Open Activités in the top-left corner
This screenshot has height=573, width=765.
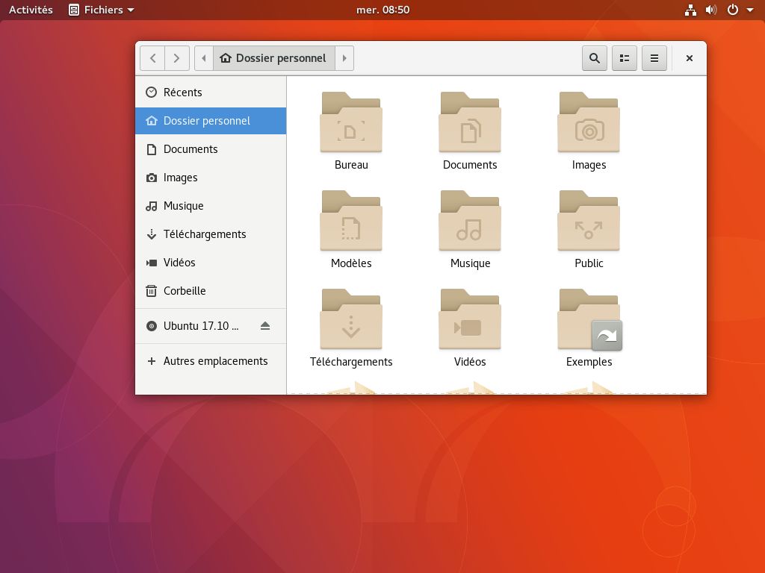tap(30, 10)
